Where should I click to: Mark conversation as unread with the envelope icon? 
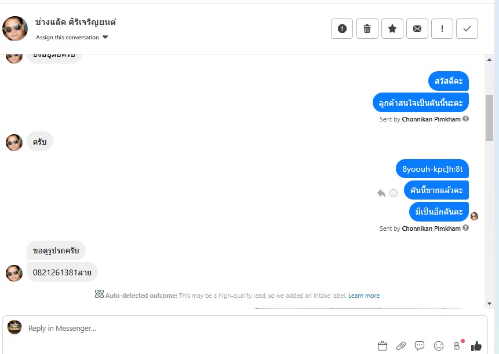click(417, 28)
